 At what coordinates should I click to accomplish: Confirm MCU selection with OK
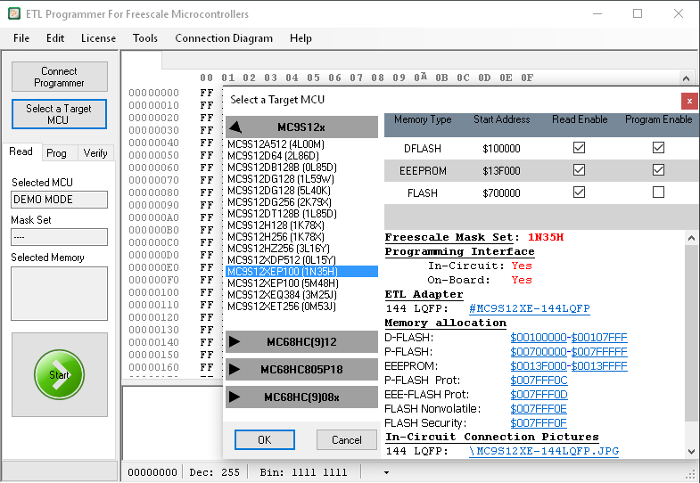pyautogui.click(x=265, y=439)
